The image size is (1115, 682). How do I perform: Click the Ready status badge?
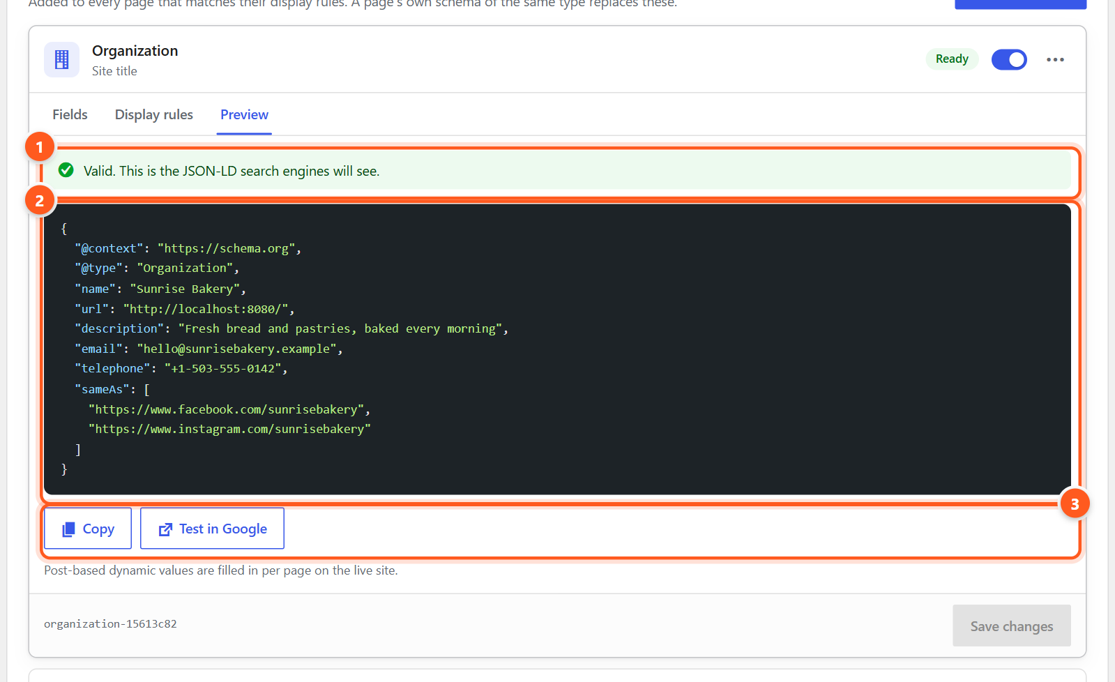click(x=952, y=59)
